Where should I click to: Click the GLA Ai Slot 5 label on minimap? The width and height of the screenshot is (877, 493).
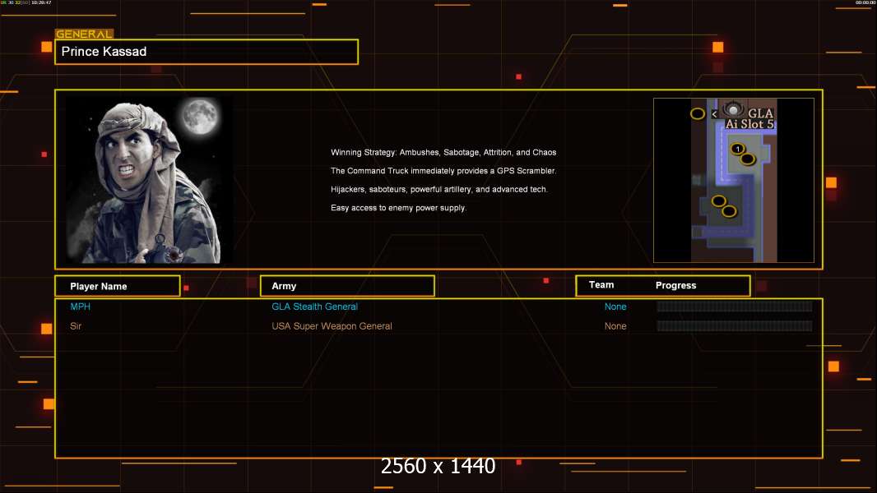(x=749, y=118)
